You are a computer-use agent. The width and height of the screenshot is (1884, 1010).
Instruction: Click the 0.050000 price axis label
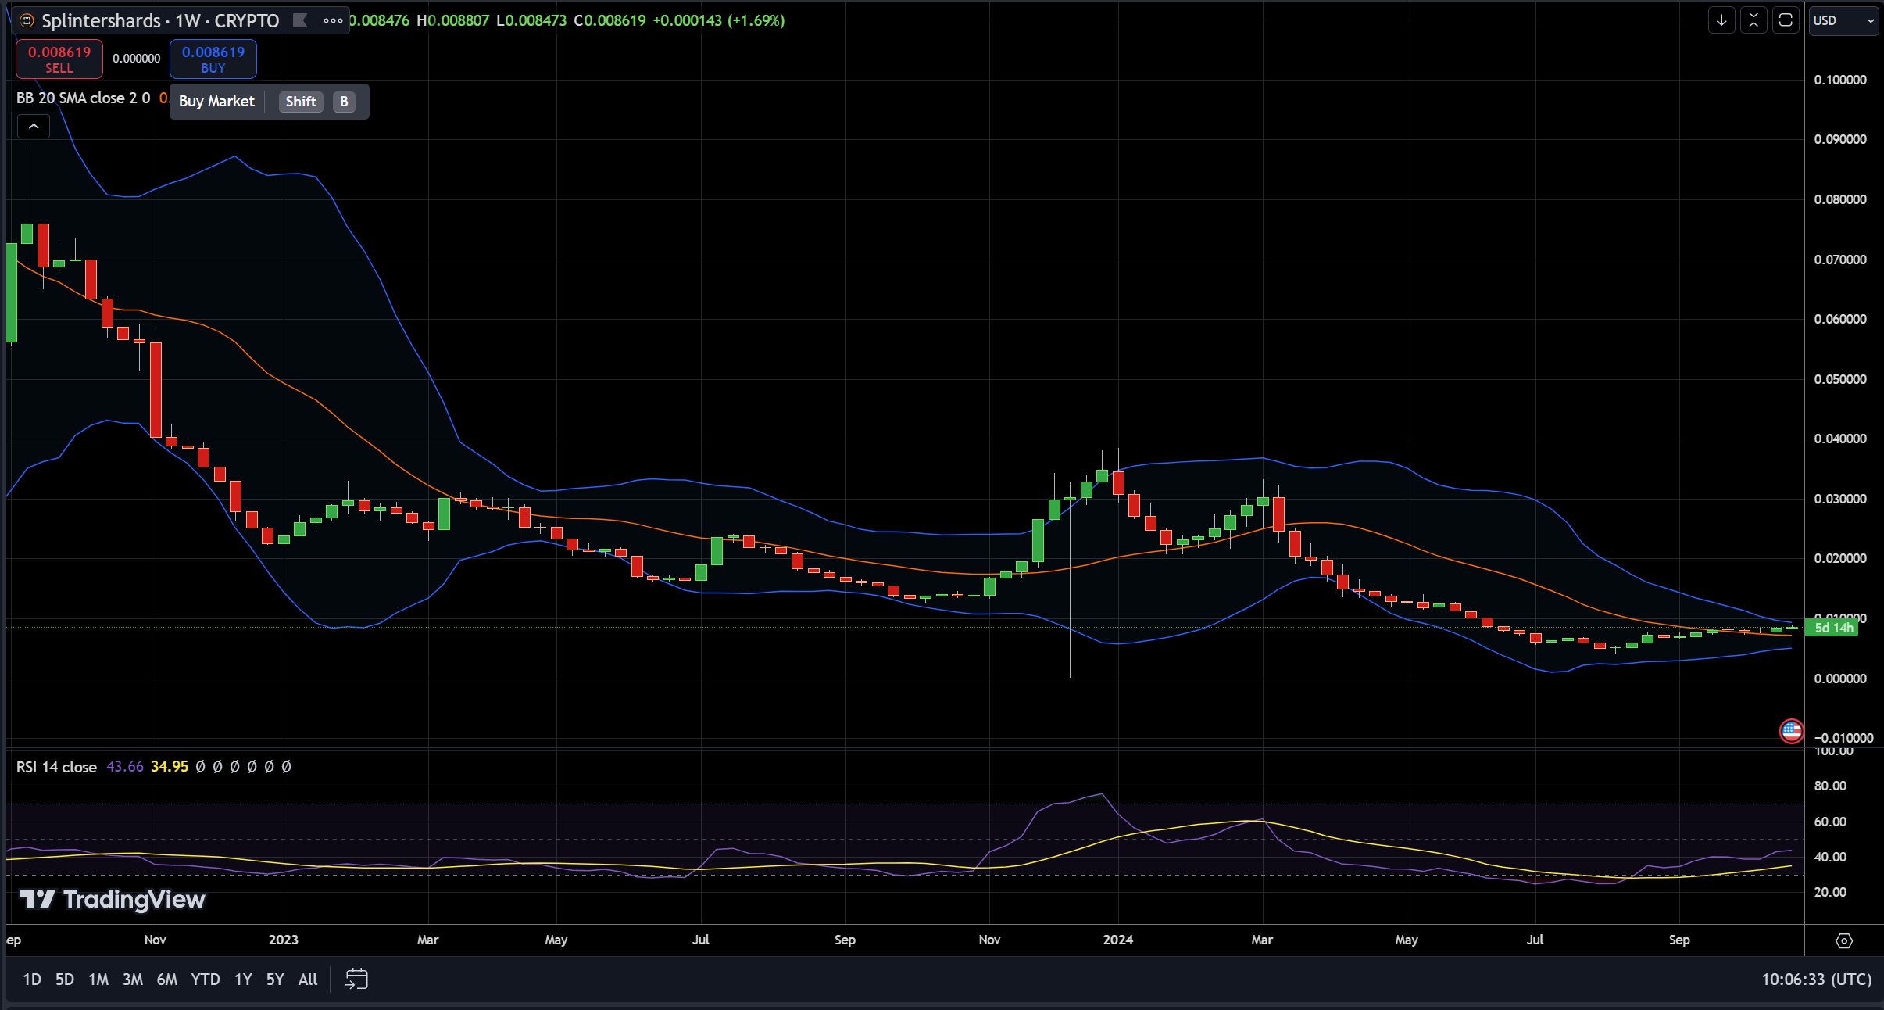(x=1840, y=379)
